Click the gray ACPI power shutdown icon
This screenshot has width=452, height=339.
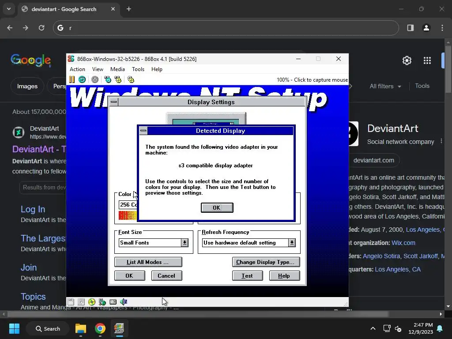(95, 79)
